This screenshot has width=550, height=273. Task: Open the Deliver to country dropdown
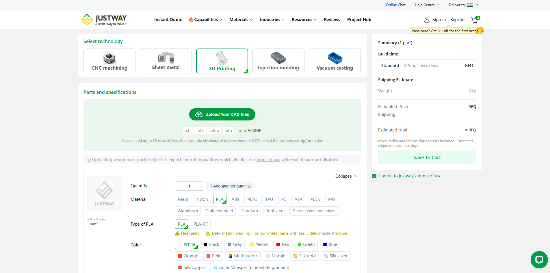[464, 5]
